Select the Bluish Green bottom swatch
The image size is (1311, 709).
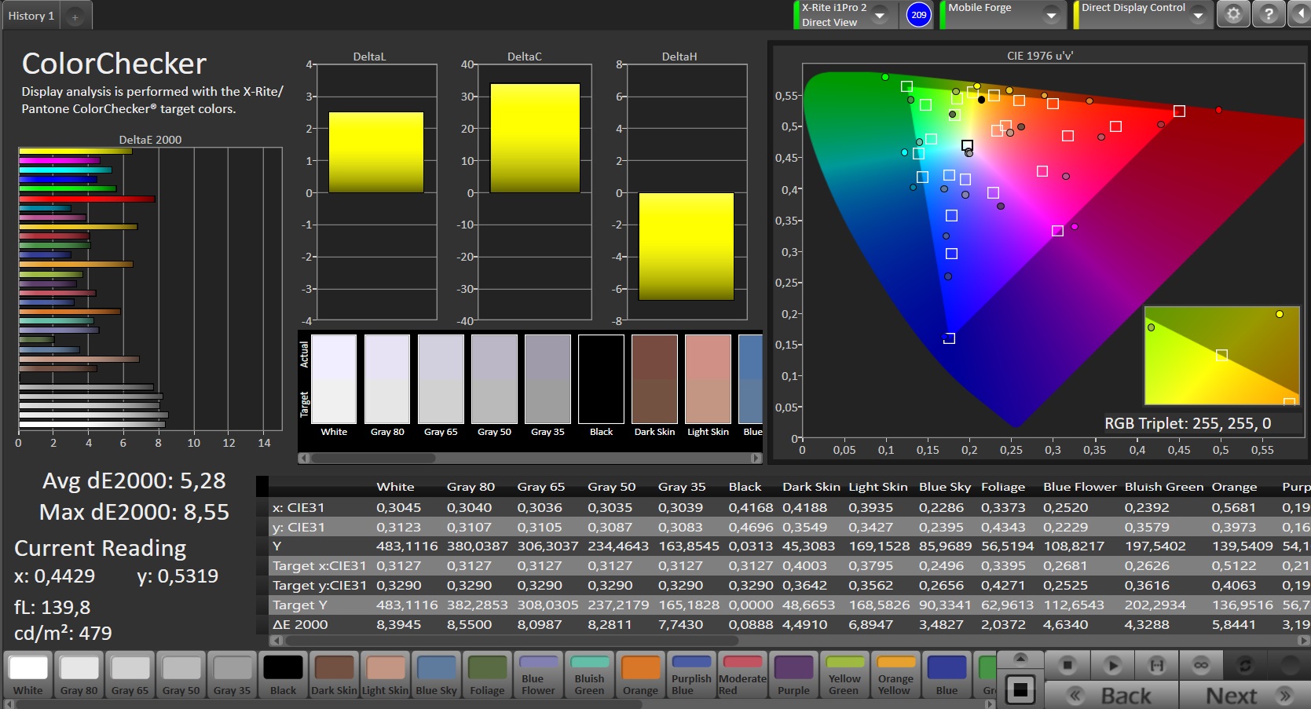pyautogui.click(x=589, y=674)
